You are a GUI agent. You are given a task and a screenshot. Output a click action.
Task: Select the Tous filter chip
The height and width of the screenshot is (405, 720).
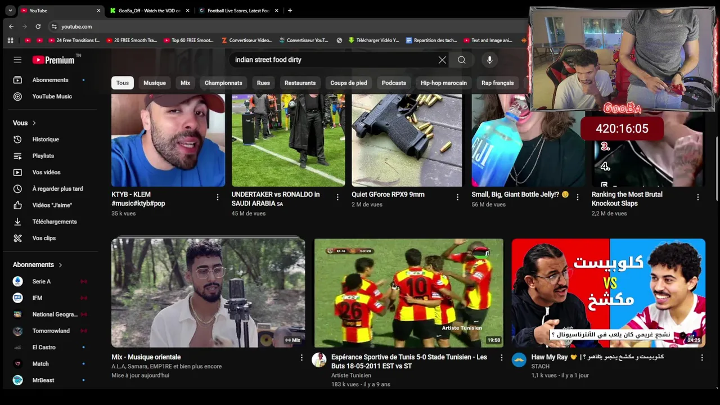pyautogui.click(x=123, y=83)
